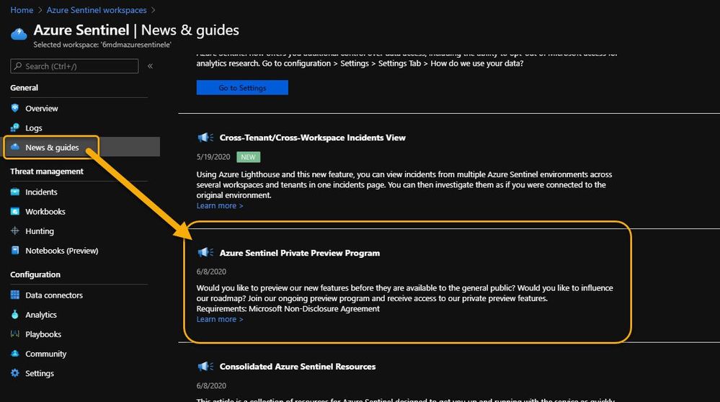Click the General section header

[25, 88]
